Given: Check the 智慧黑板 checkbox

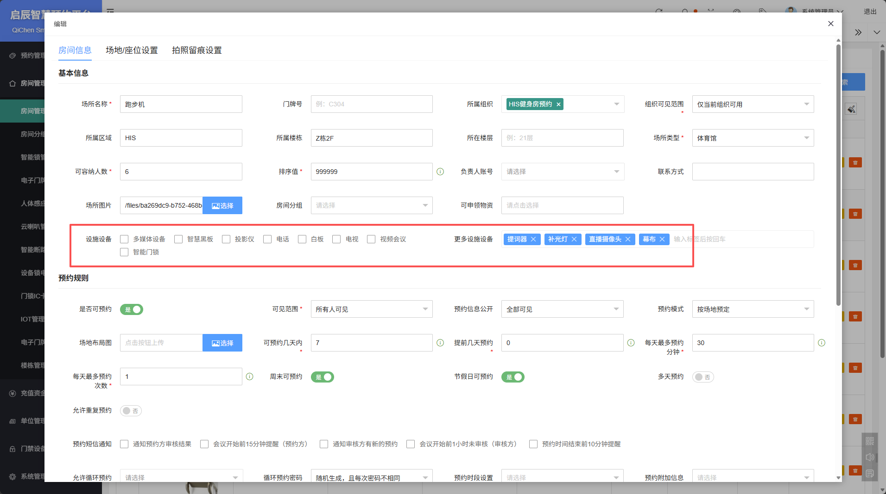Looking at the screenshot, I should (178, 239).
